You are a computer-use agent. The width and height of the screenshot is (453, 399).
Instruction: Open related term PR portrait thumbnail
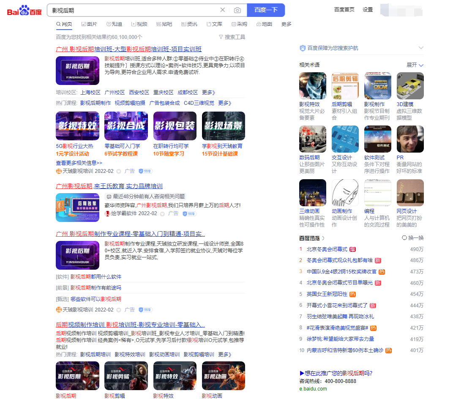point(410,139)
